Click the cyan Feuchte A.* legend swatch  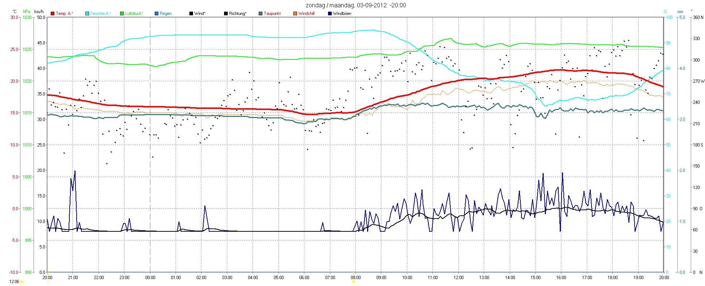(x=87, y=13)
